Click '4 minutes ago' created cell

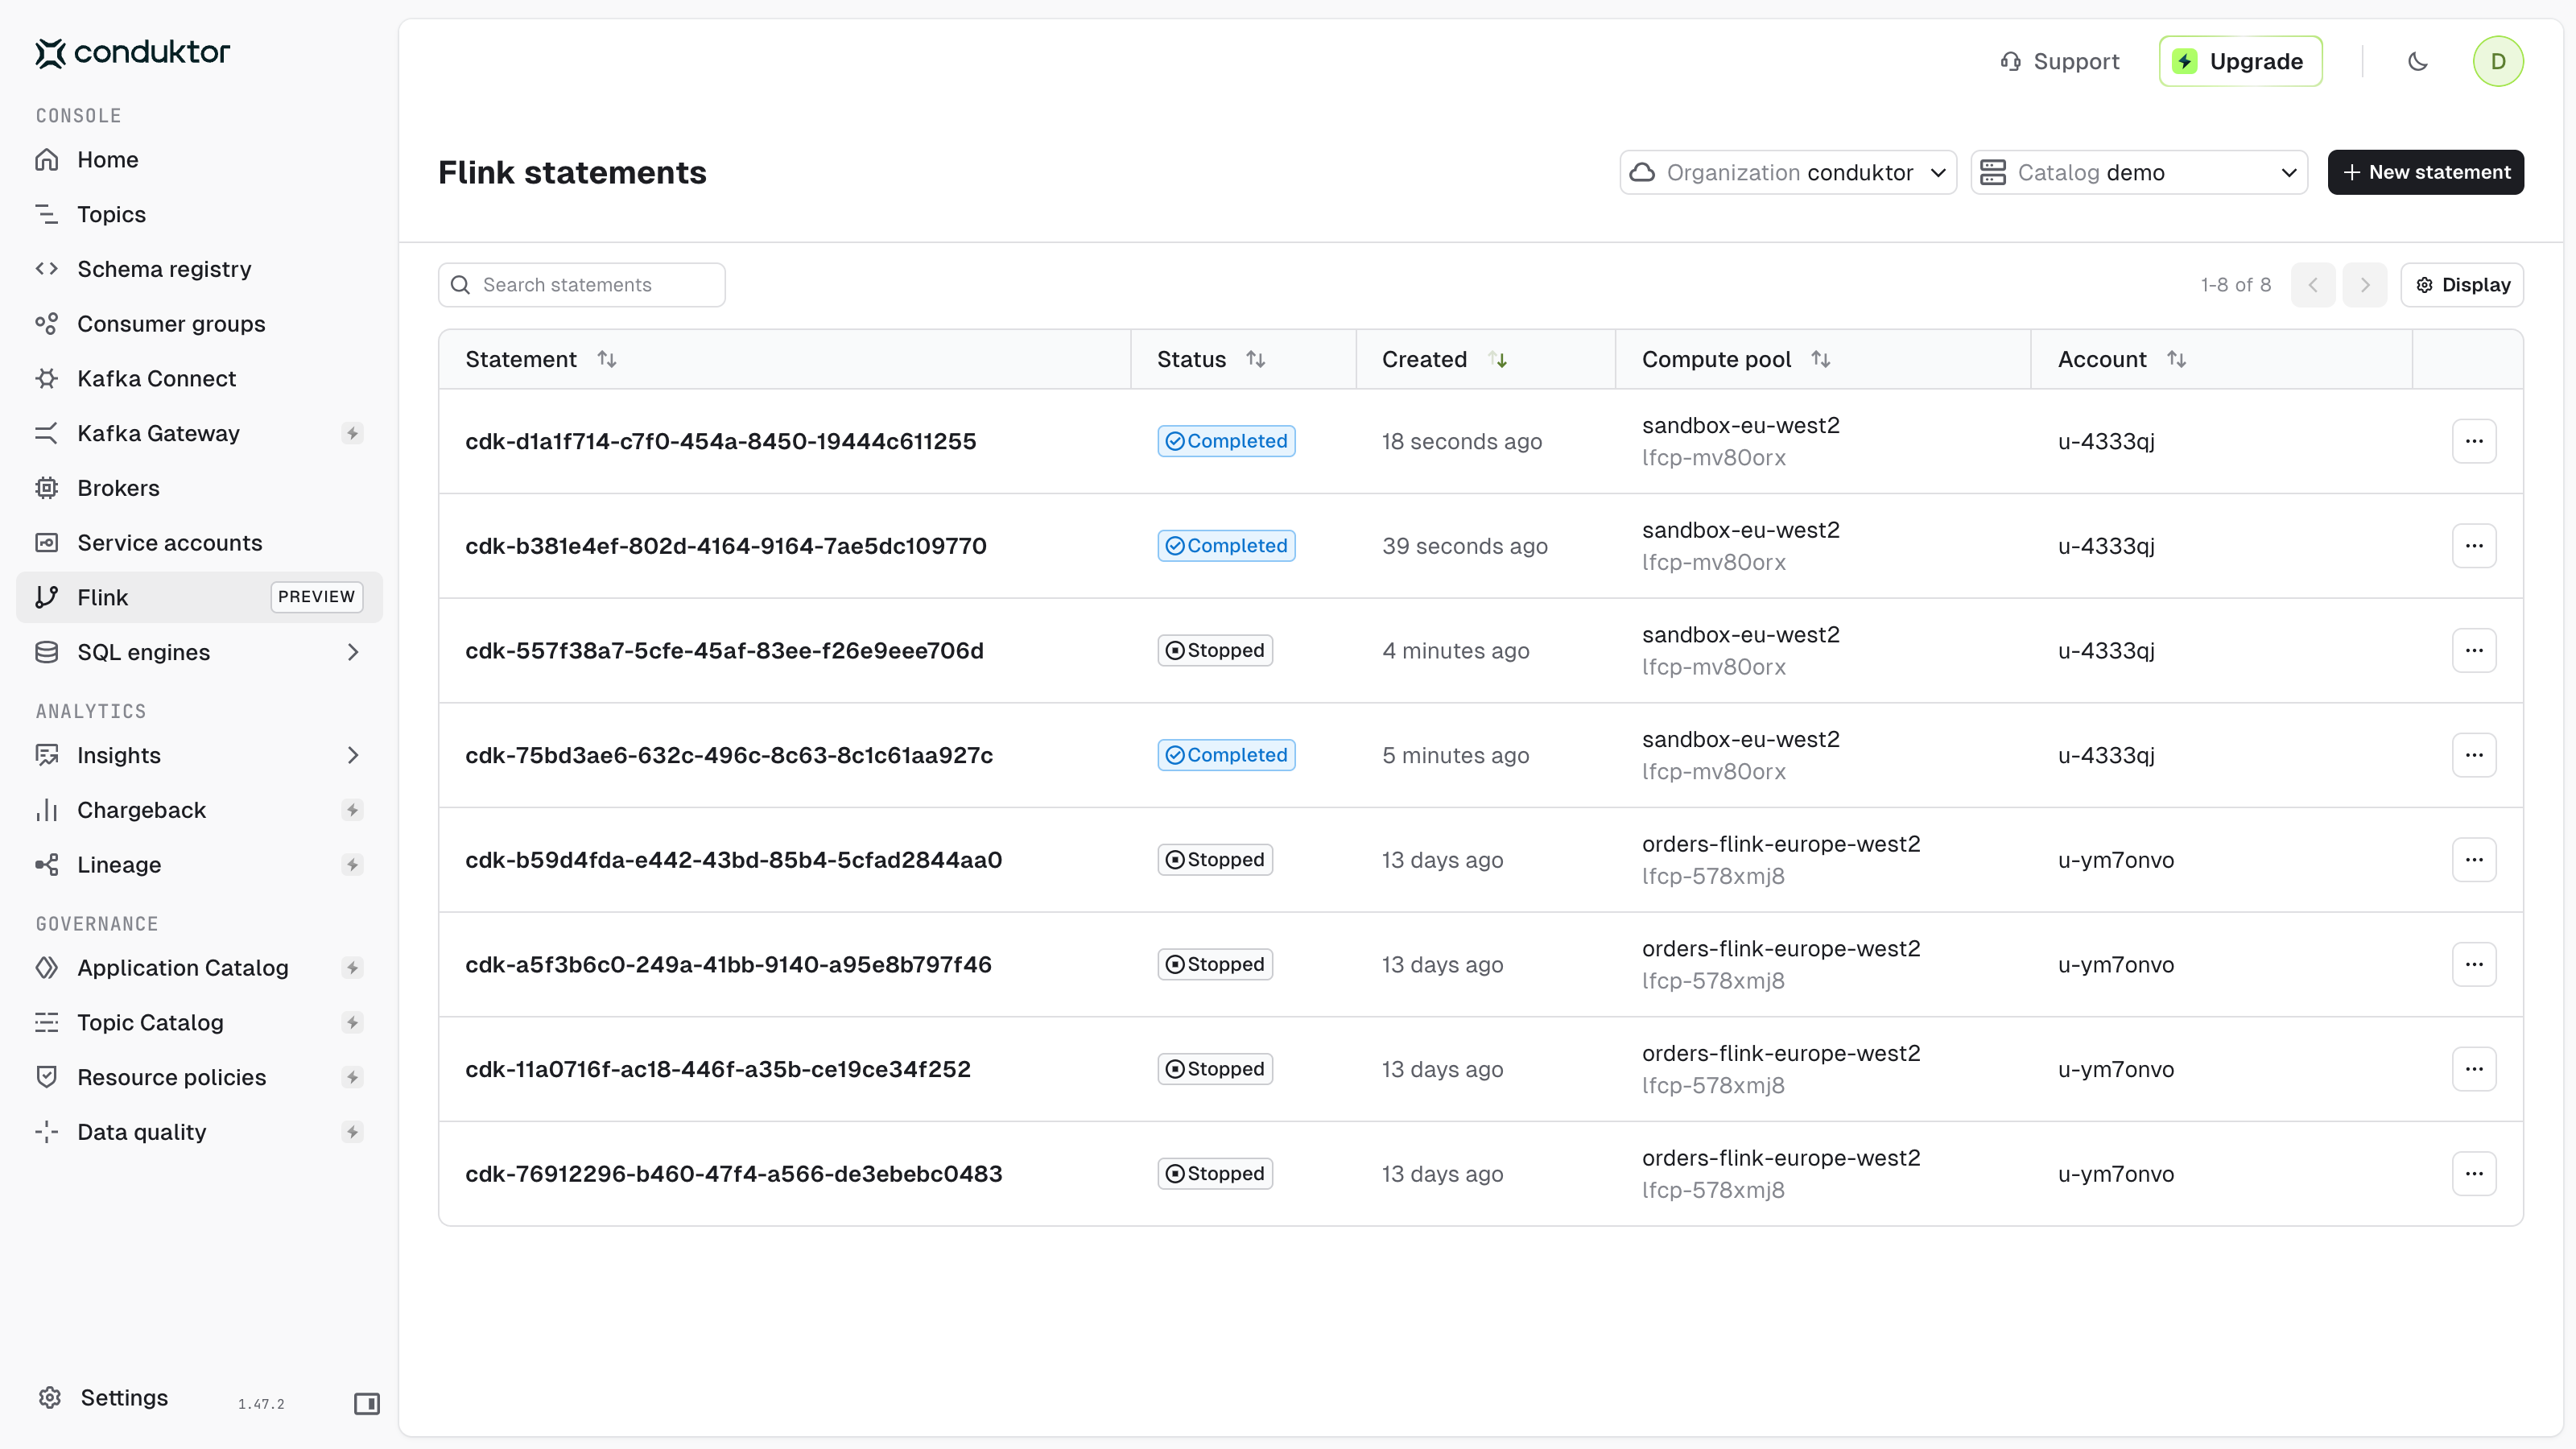(x=1456, y=650)
